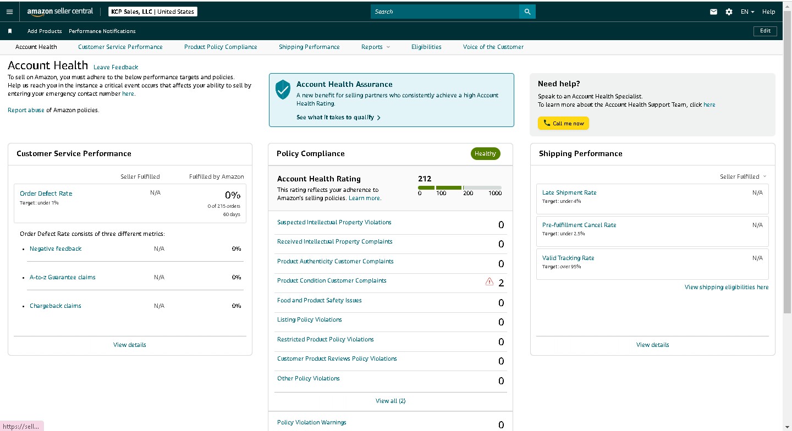Click the Learn more link

click(x=365, y=198)
